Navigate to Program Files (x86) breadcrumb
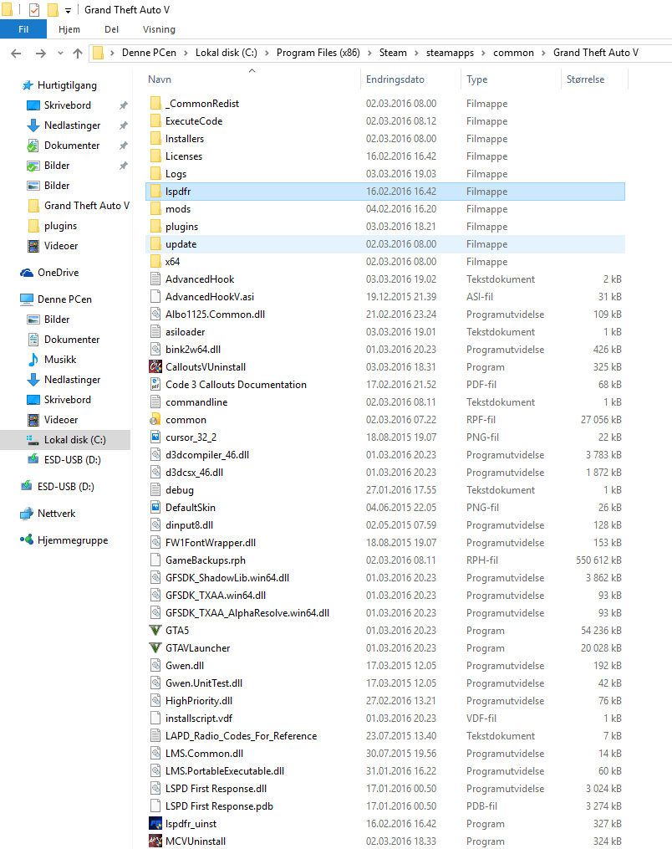Image resolution: width=672 pixels, height=849 pixels. pos(318,53)
